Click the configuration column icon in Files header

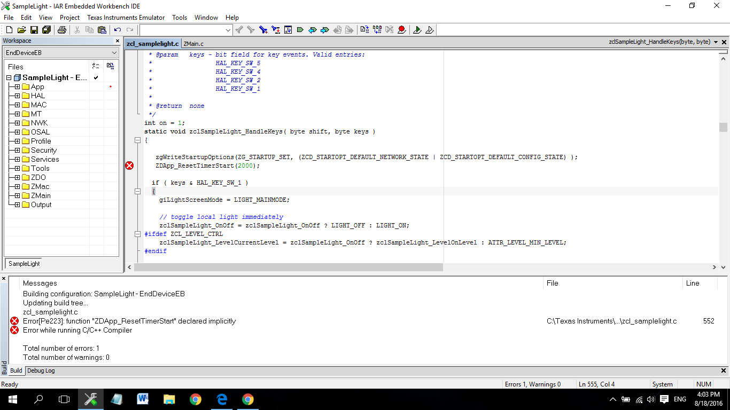coord(96,66)
